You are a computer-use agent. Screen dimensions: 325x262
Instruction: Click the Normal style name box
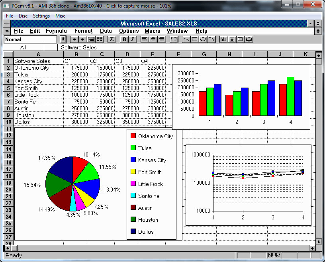(30, 39)
